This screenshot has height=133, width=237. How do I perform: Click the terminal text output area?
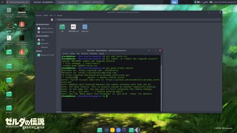(x=111, y=83)
